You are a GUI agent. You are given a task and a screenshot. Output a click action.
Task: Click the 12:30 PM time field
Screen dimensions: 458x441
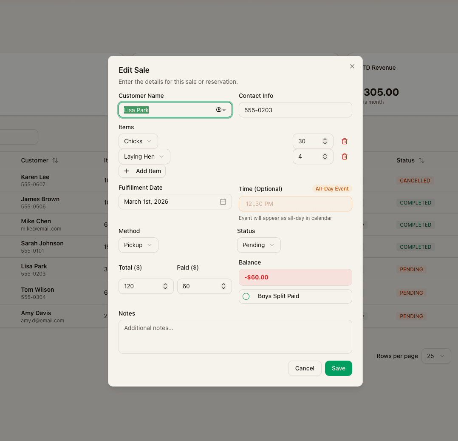[295, 204]
